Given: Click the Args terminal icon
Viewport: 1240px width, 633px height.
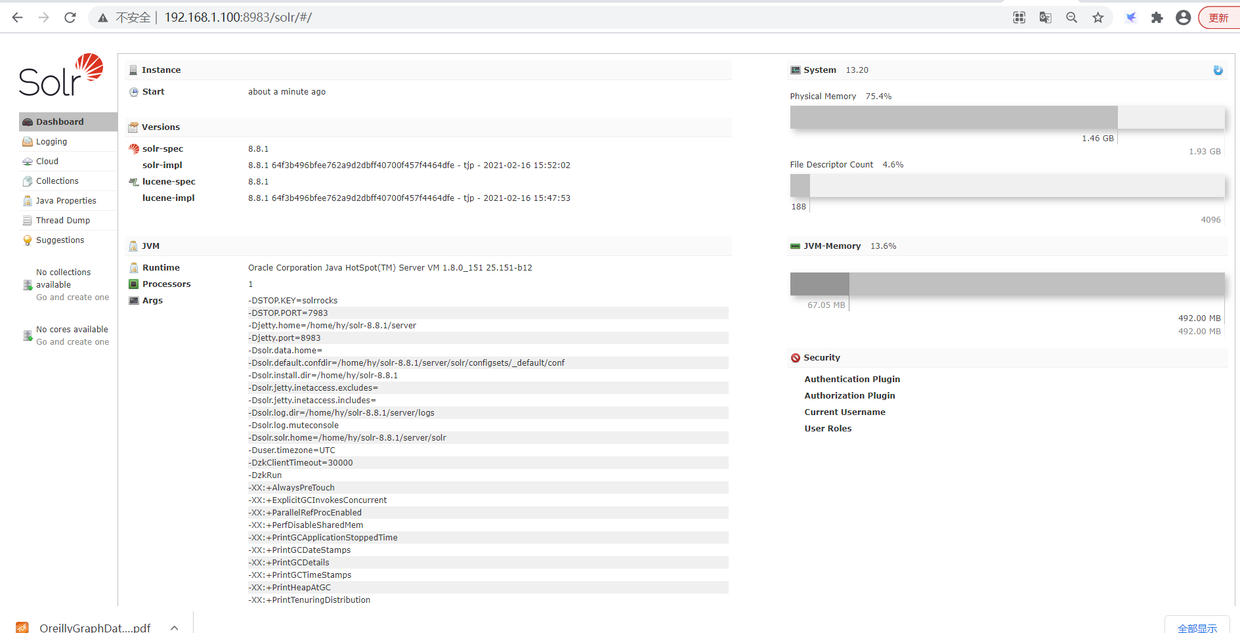Looking at the screenshot, I should click(x=134, y=301).
